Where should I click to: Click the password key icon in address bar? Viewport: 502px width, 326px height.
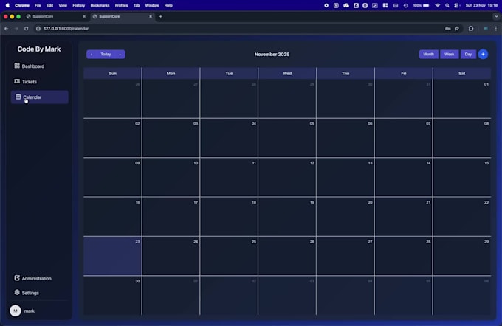point(448,29)
